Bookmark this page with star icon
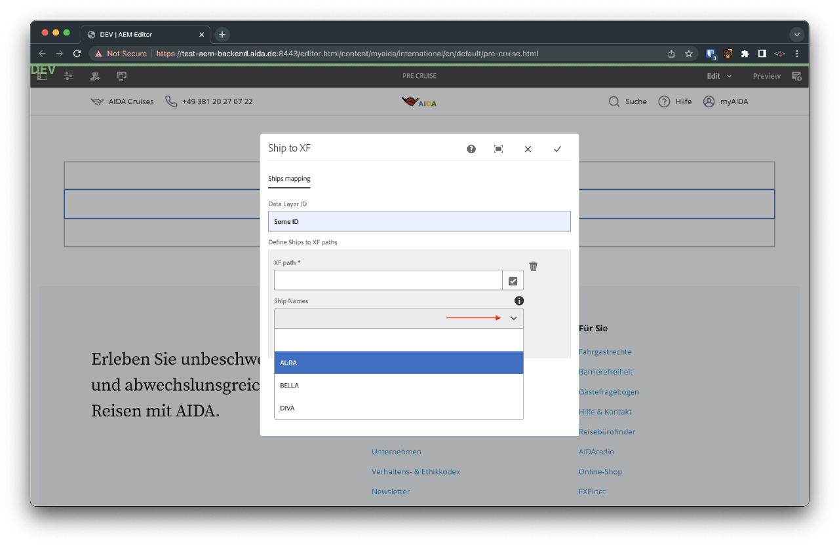839x546 pixels. [x=689, y=54]
